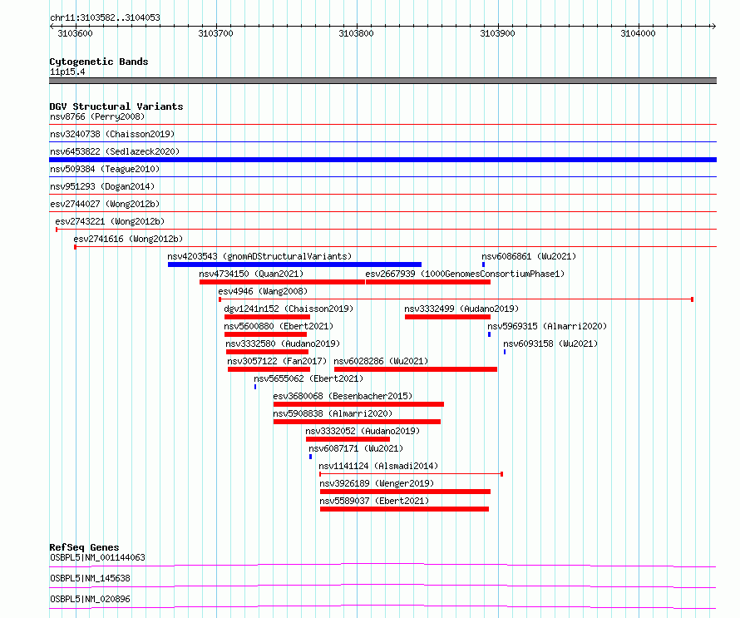
Task: Click esv2741616 (Wong2012b) variant label
Action: tap(128, 239)
